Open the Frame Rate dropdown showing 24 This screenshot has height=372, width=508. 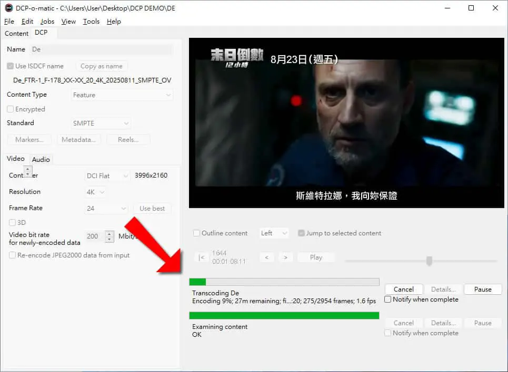point(106,208)
